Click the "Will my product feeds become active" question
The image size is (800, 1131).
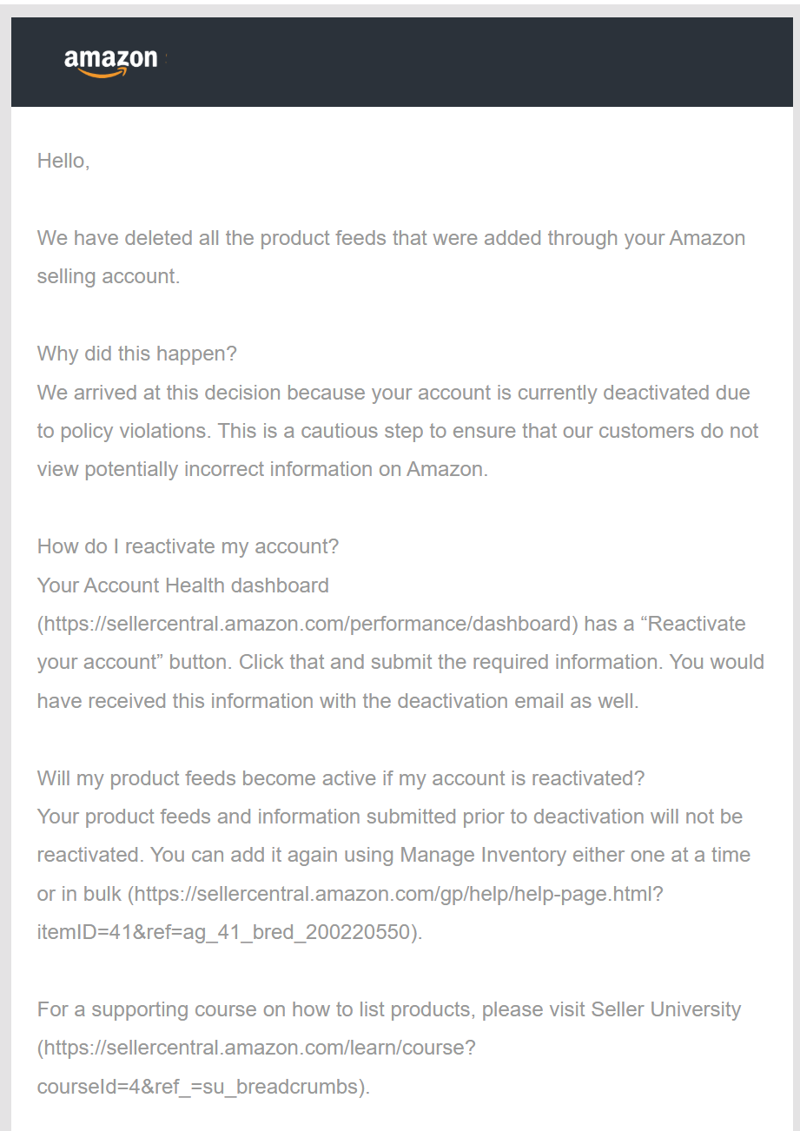coord(341,777)
